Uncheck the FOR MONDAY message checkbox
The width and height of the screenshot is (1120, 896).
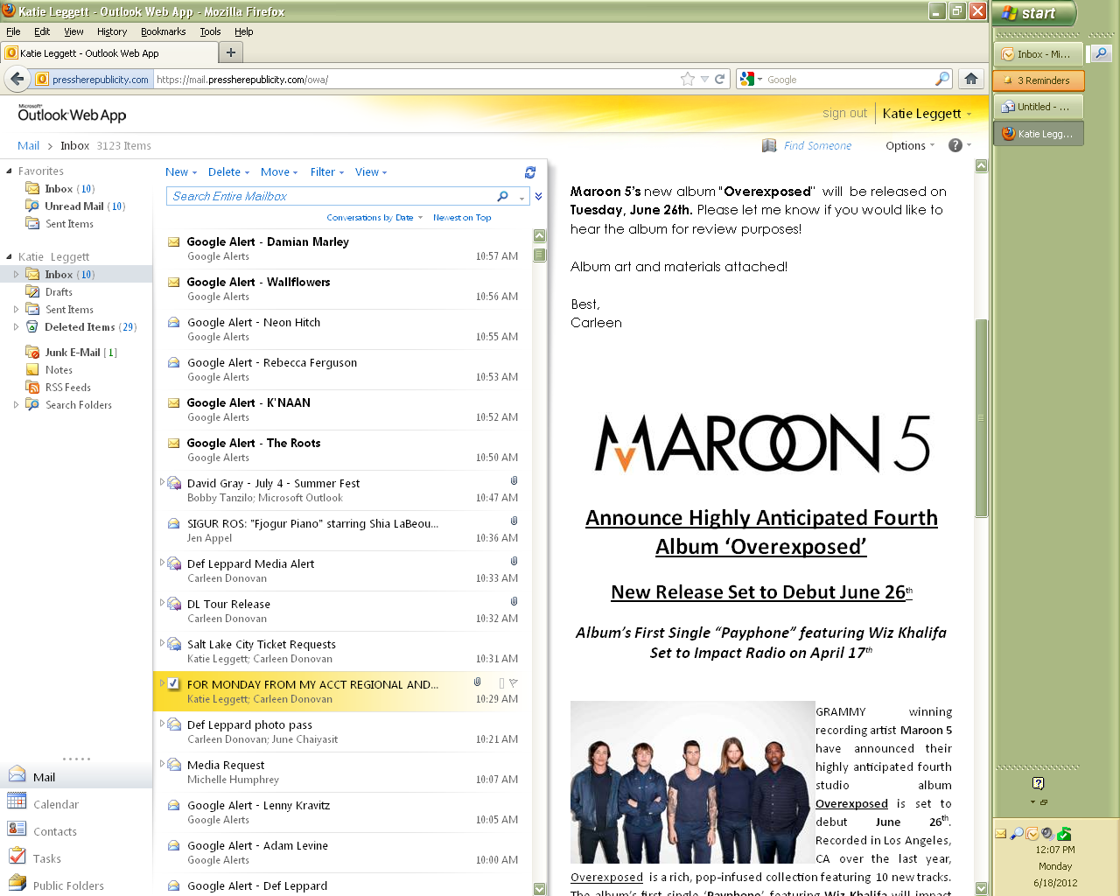tap(173, 683)
